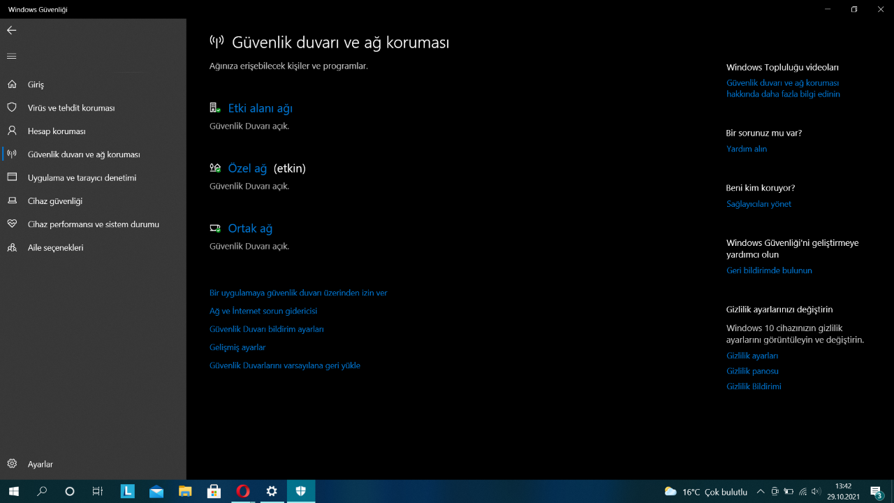
Task: Open Cihaz performansı ve sistem durumu
Action: pos(93,224)
